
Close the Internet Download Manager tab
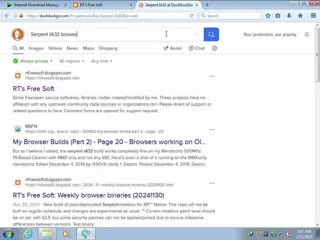[x=66, y=5]
